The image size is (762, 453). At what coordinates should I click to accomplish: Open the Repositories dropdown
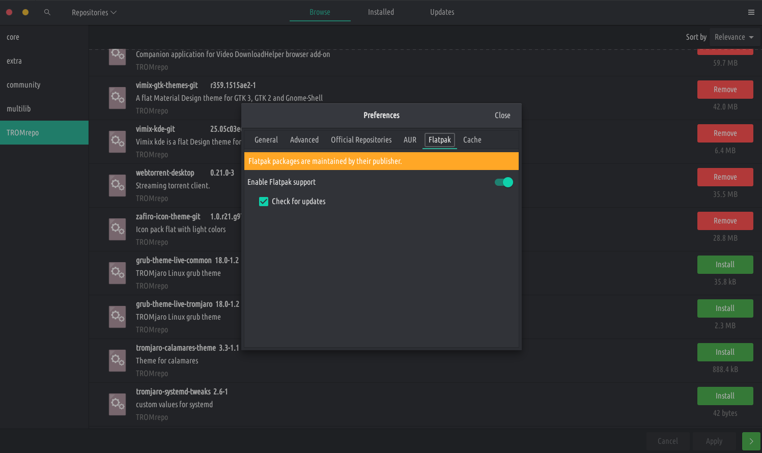pos(94,12)
